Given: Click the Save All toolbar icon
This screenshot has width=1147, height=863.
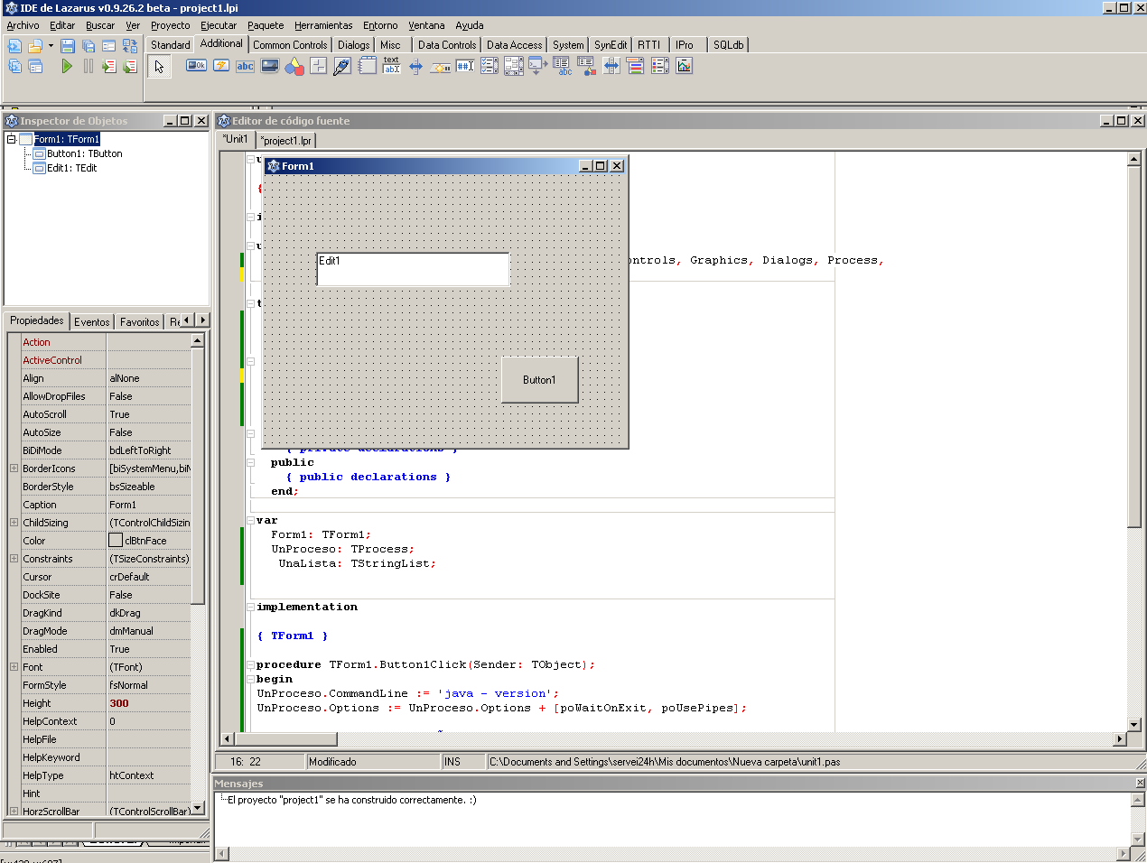Looking at the screenshot, I should (89, 45).
